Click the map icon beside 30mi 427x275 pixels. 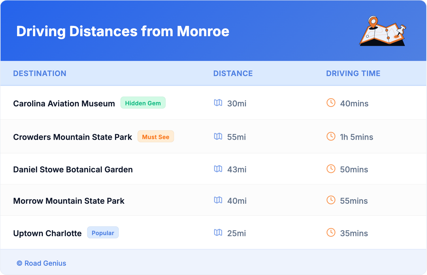(218, 103)
